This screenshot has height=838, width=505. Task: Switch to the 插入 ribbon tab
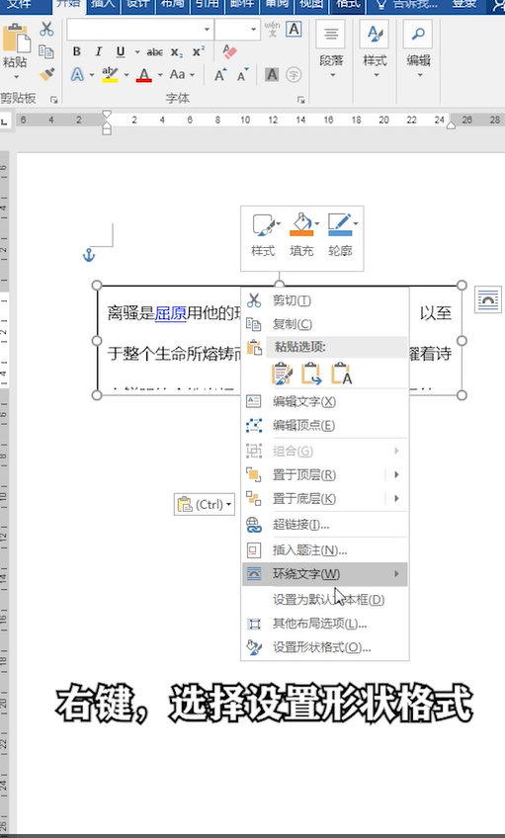[x=104, y=5]
